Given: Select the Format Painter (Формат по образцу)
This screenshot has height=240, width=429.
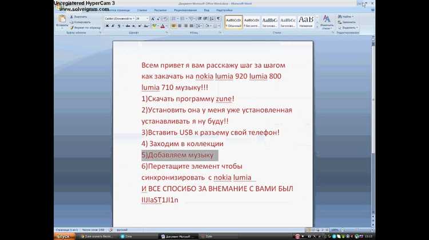Looking at the screenshot, I should click(x=73, y=27).
